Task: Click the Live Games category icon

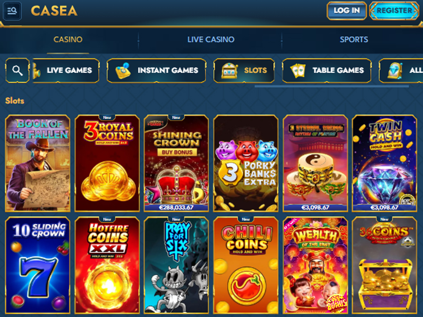Action: pos(36,71)
